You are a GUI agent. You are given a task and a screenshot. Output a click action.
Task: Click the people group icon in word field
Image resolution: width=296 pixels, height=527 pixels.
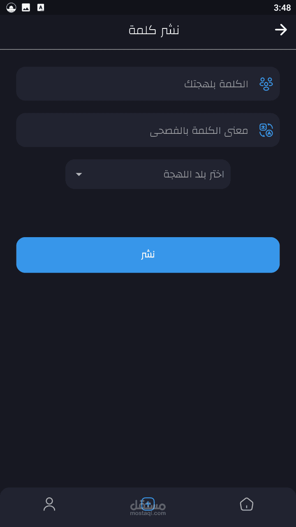[266, 84]
